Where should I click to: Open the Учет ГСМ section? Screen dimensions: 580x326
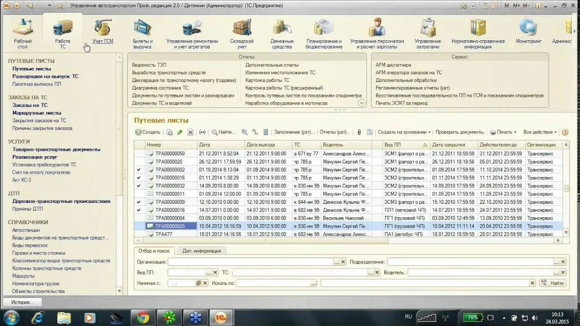point(103,32)
